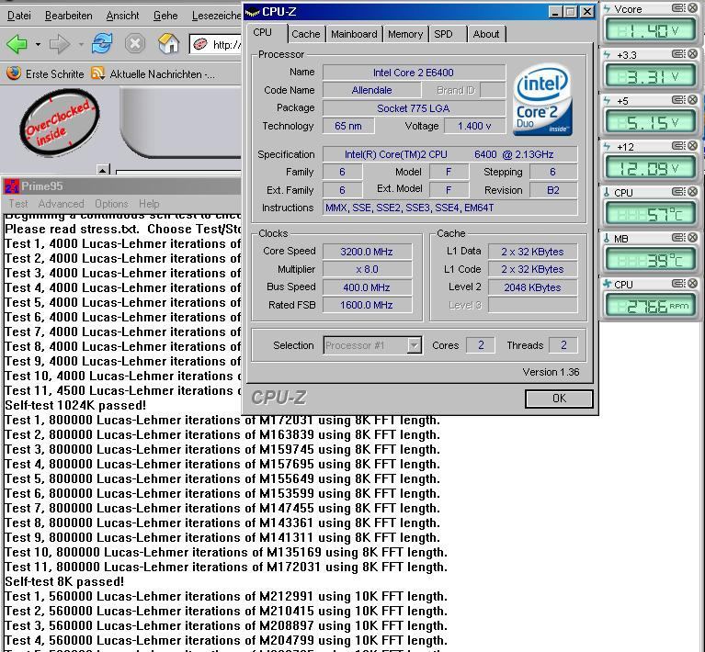Close the CPU temperature gadget
Screen dimensions: 705x652
click(692, 191)
